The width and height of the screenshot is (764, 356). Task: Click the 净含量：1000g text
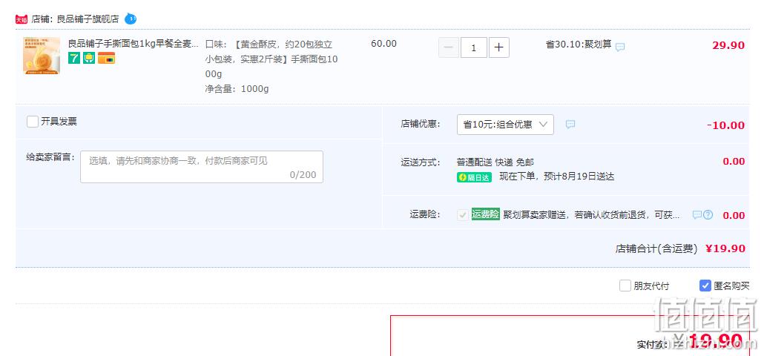(x=237, y=89)
